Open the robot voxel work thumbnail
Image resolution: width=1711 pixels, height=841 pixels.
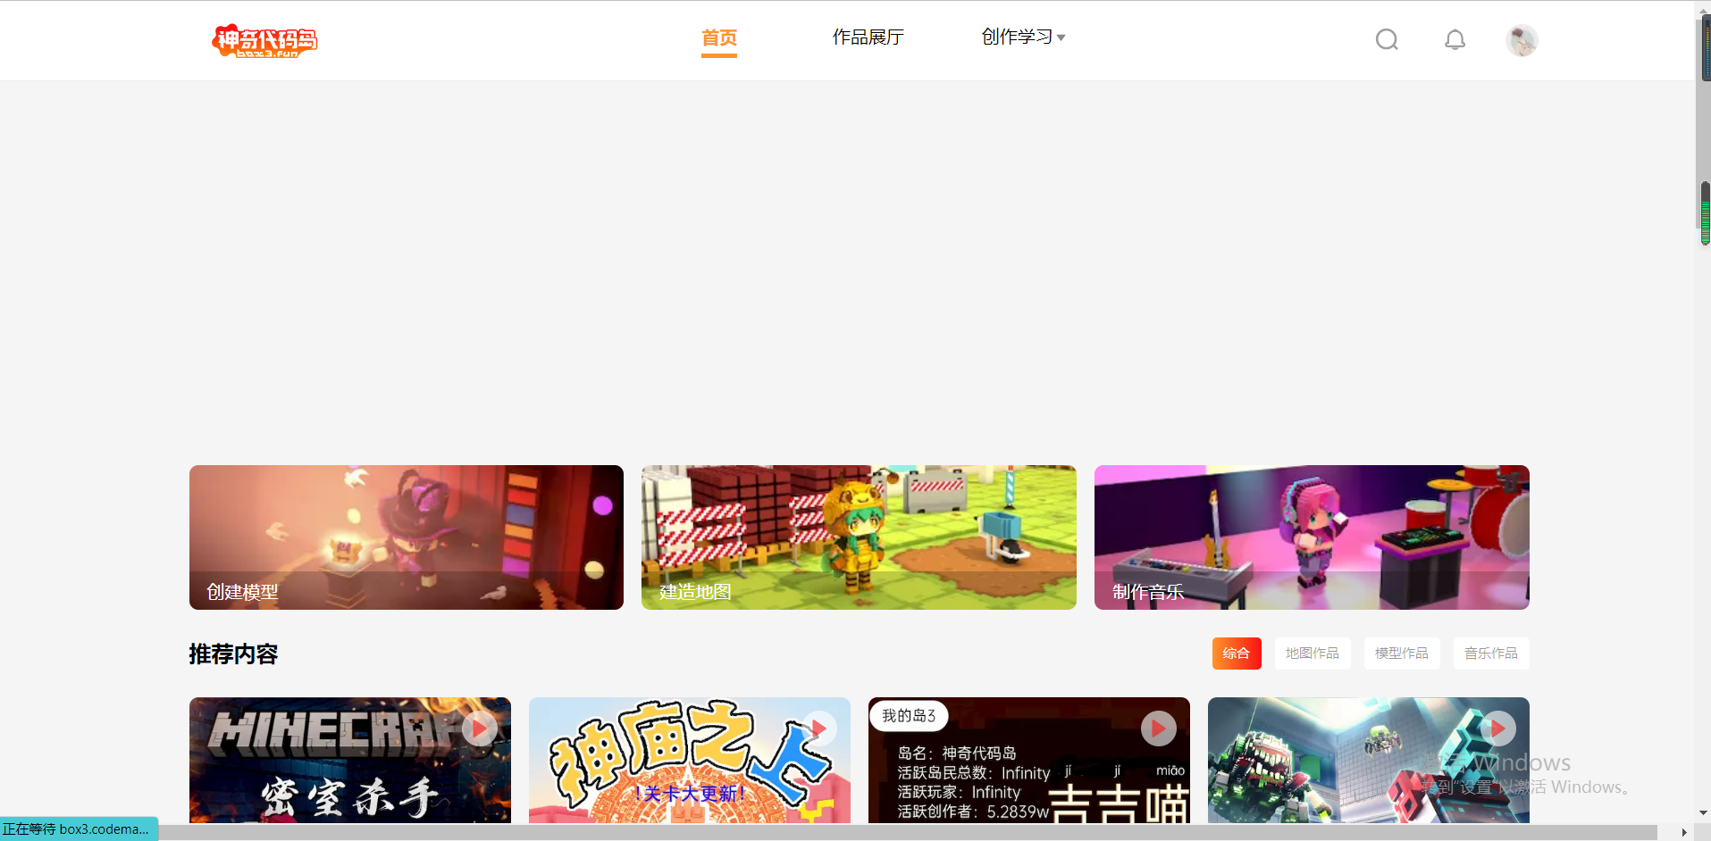(1369, 760)
